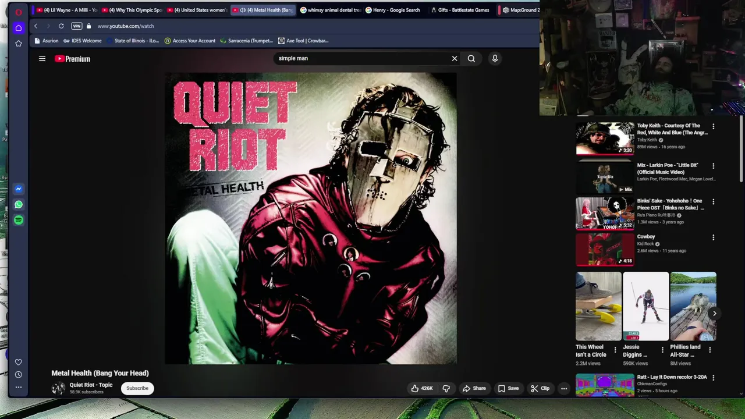Open options for 'This Wheel Isn't a Circle'
Viewport: 745px width, 419px height.
point(615,350)
